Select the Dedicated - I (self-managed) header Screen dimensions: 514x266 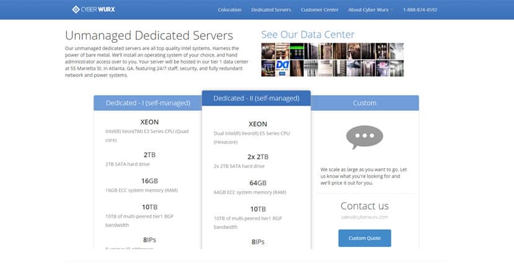[x=148, y=103]
